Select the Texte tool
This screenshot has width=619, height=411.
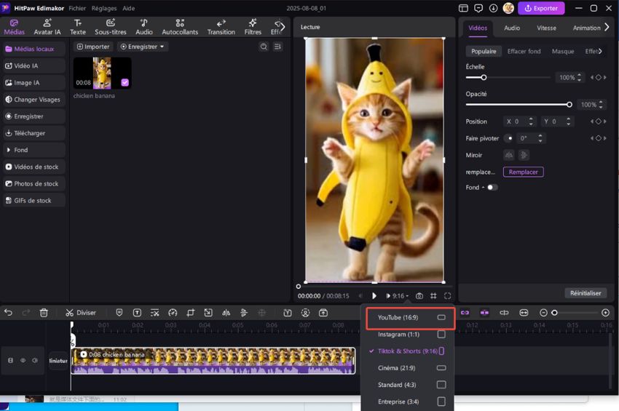pos(78,27)
